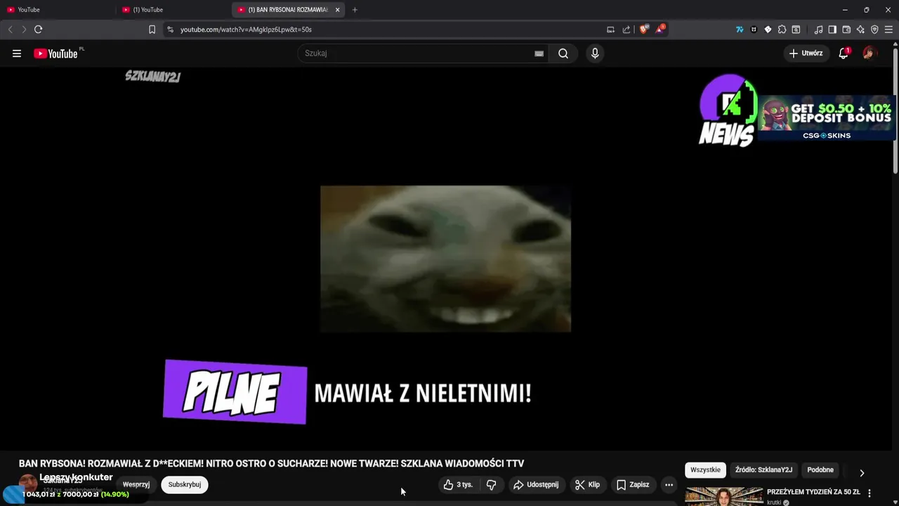The height and width of the screenshot is (506, 899).
Task: Open Brave Wallet icon
Action: tap(846, 30)
